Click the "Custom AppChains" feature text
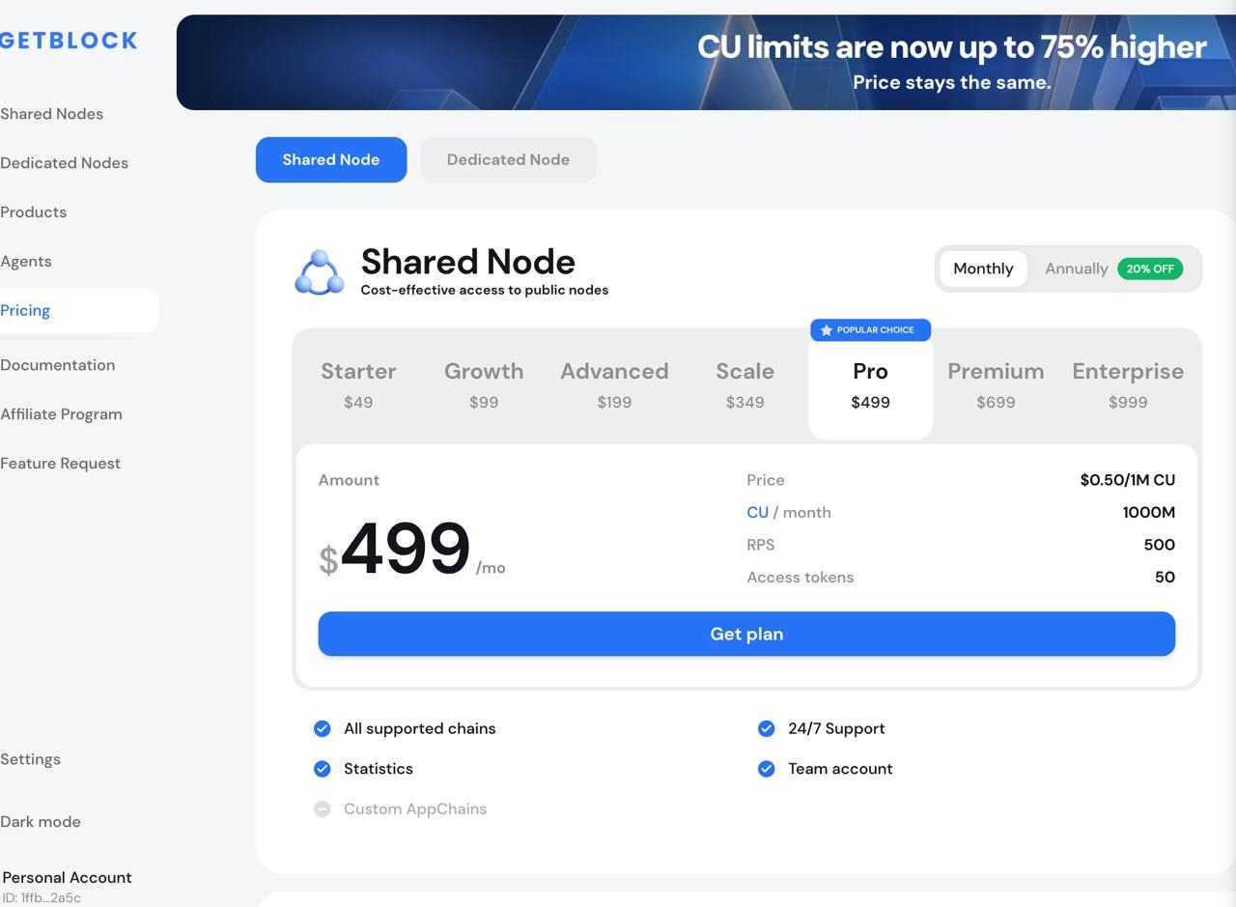This screenshot has width=1236, height=907. click(415, 809)
